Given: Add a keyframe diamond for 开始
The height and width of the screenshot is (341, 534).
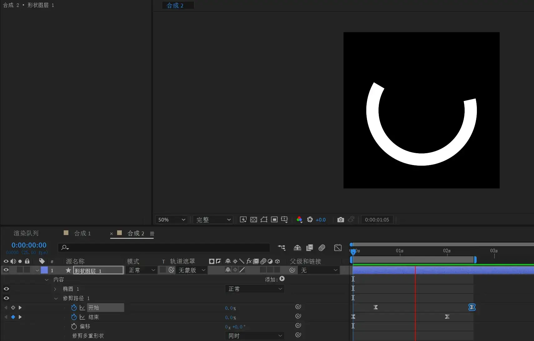Looking at the screenshot, I should [x=13, y=308].
